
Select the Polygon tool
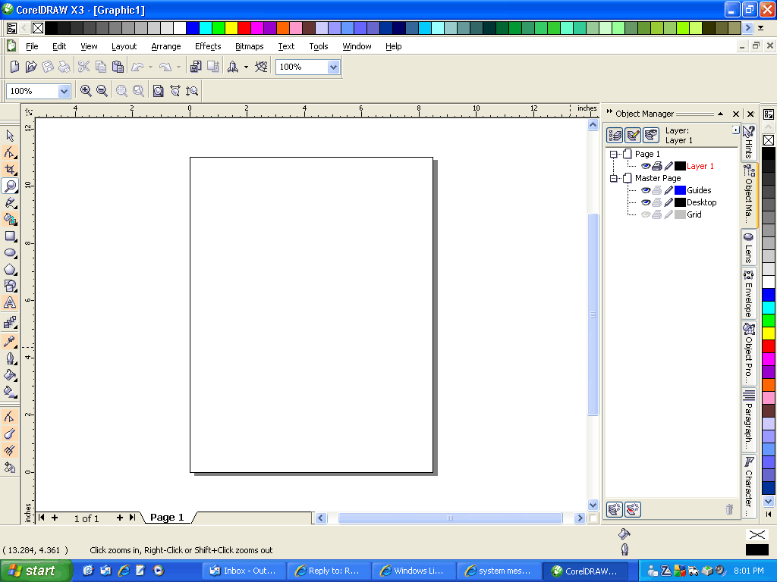10,270
